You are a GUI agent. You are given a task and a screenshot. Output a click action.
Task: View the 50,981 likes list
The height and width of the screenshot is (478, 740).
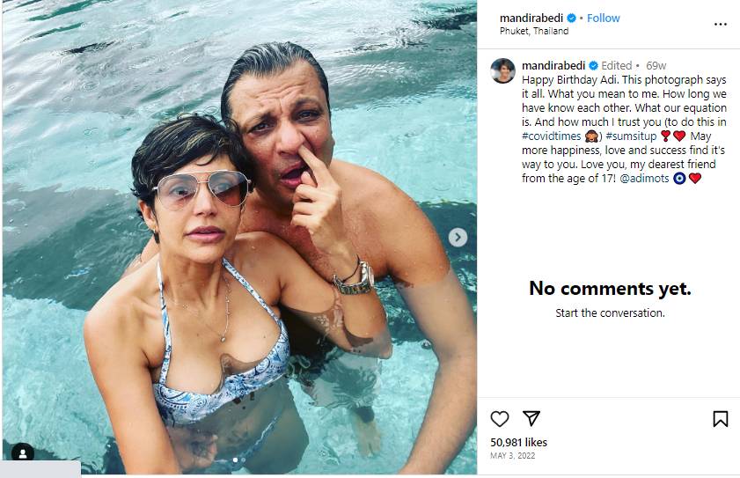tap(519, 442)
